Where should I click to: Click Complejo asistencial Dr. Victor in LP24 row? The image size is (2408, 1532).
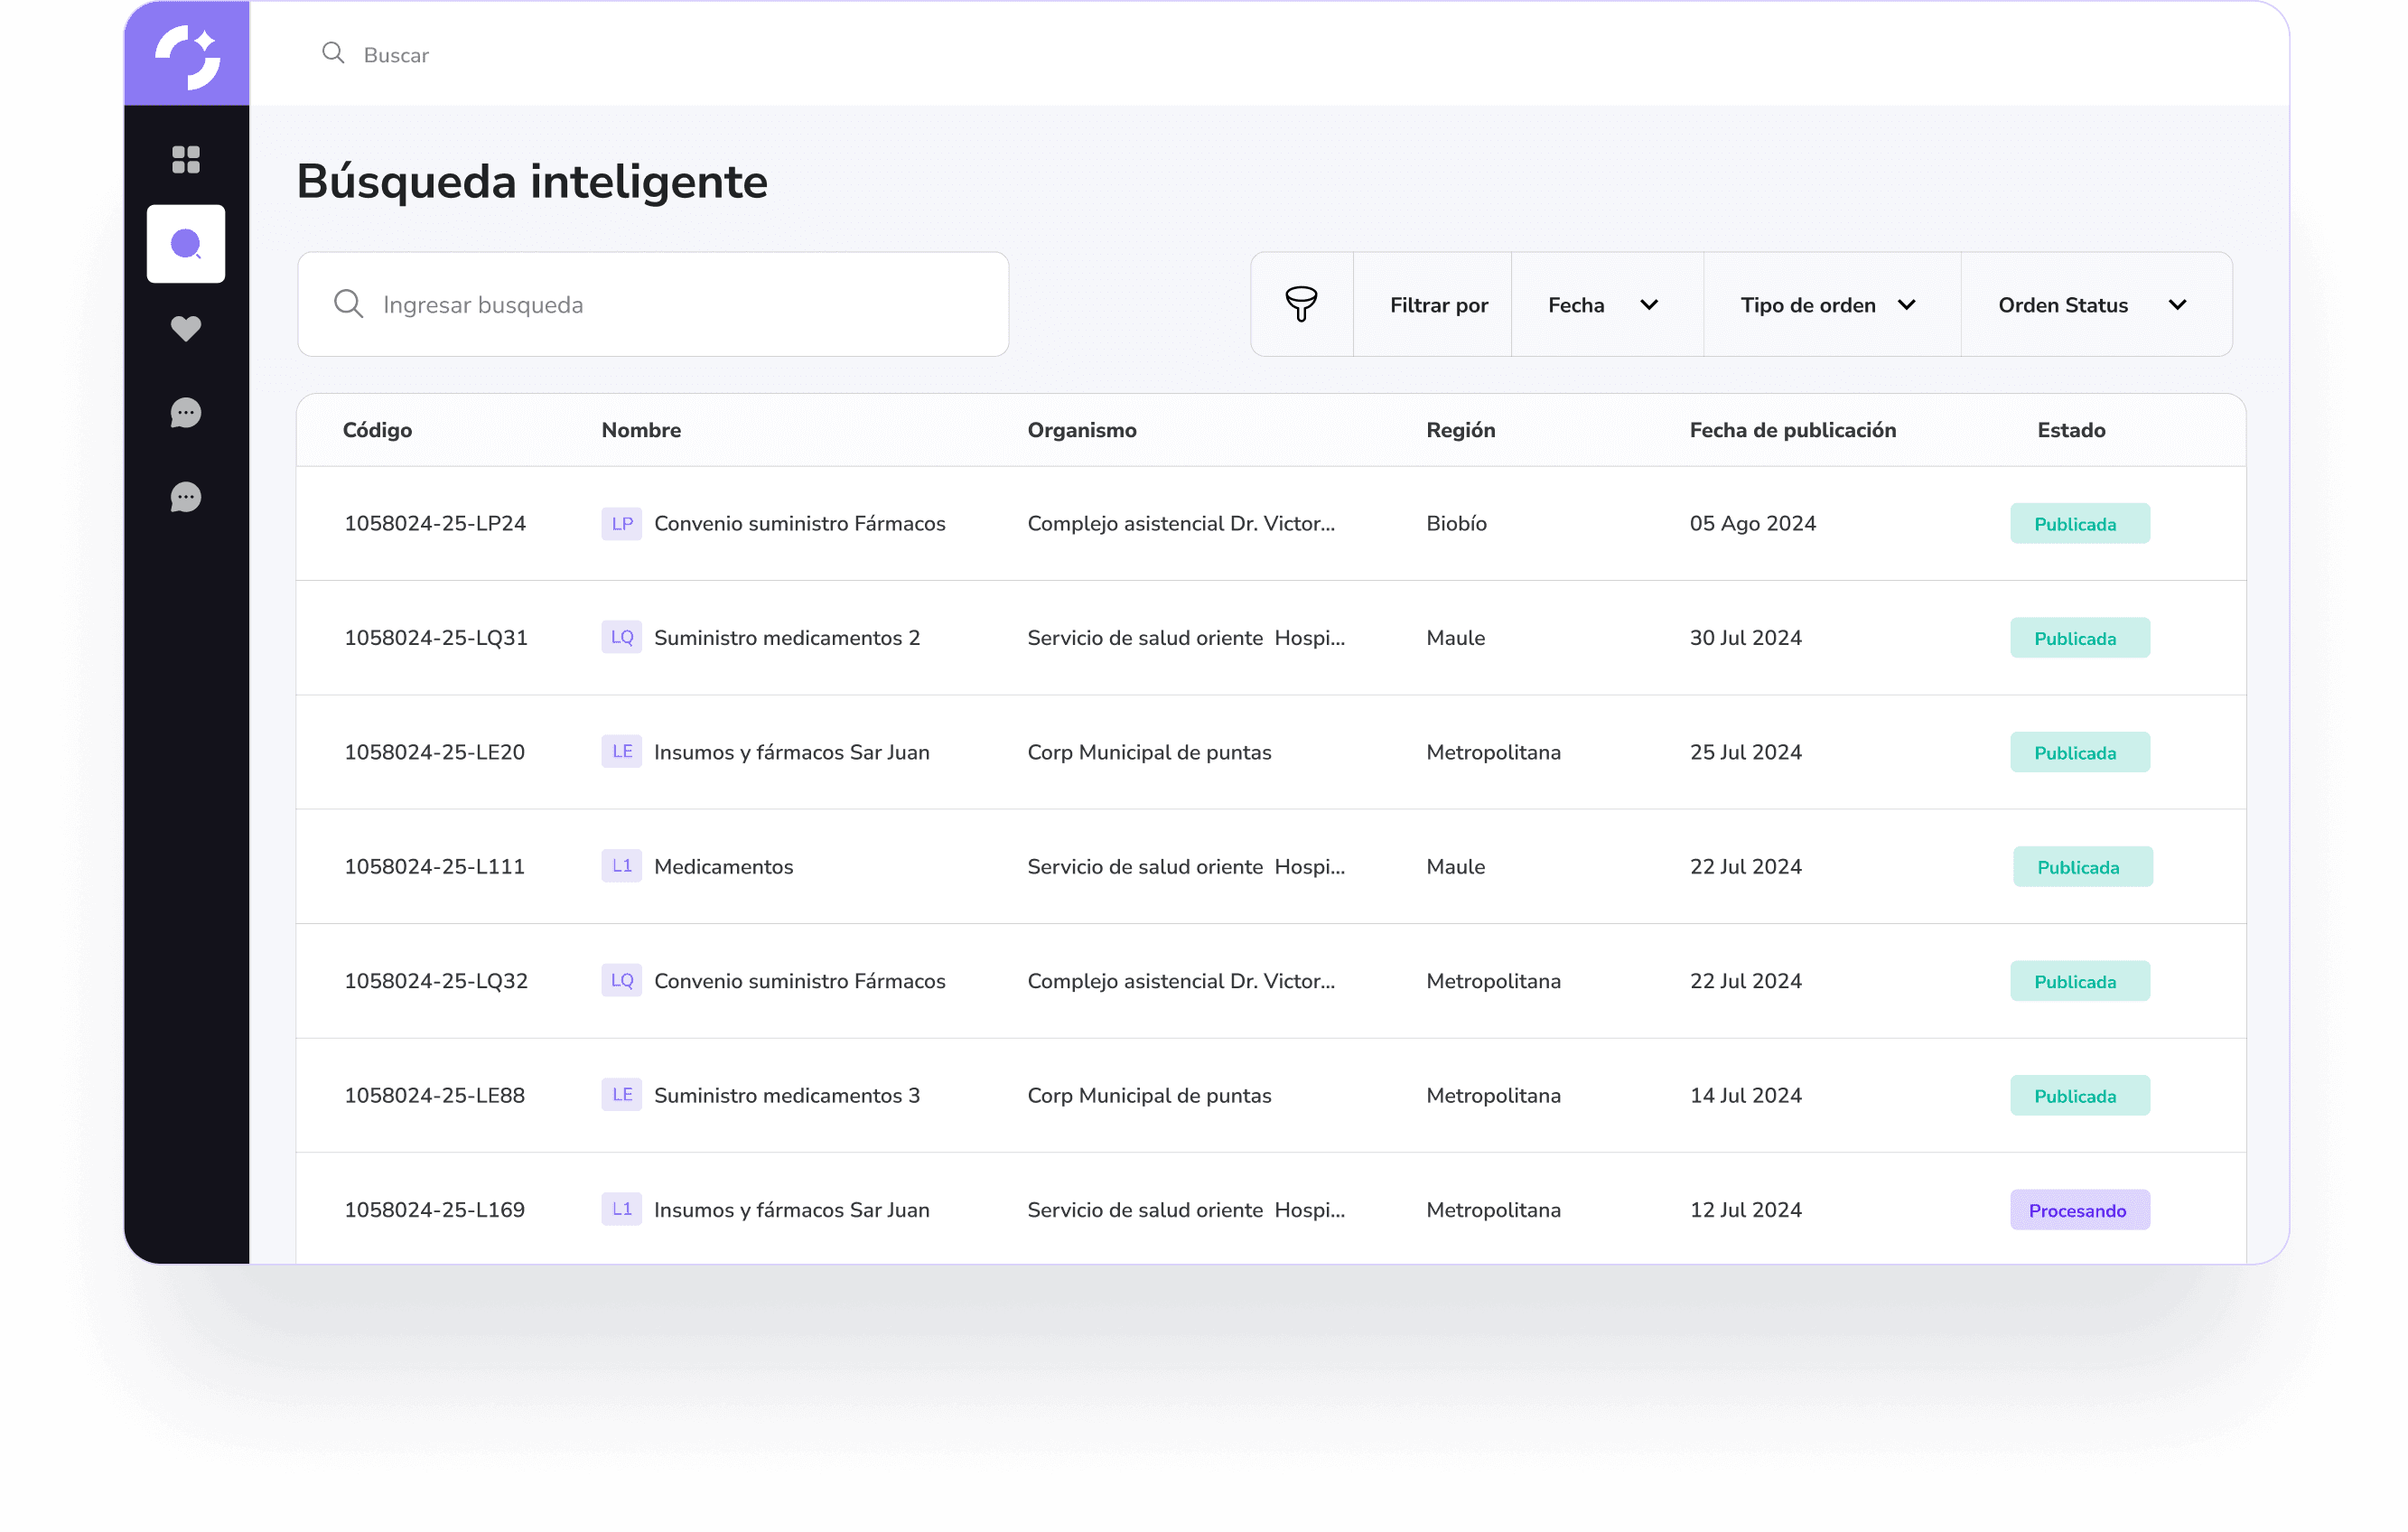point(1181,523)
